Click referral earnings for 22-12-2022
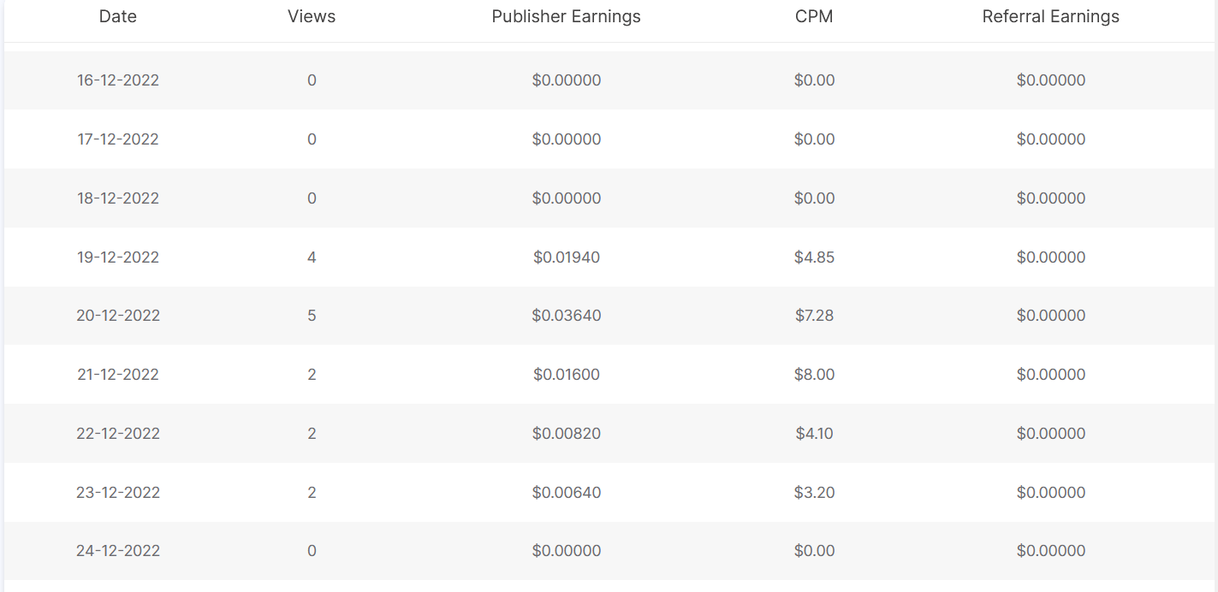The height and width of the screenshot is (592, 1218). point(1051,434)
